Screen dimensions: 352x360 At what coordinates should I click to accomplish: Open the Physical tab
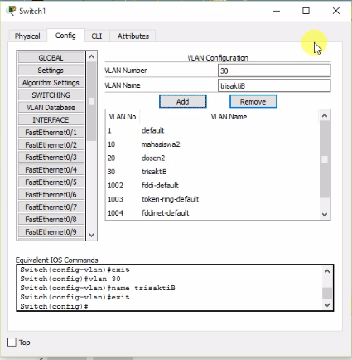[x=27, y=36]
